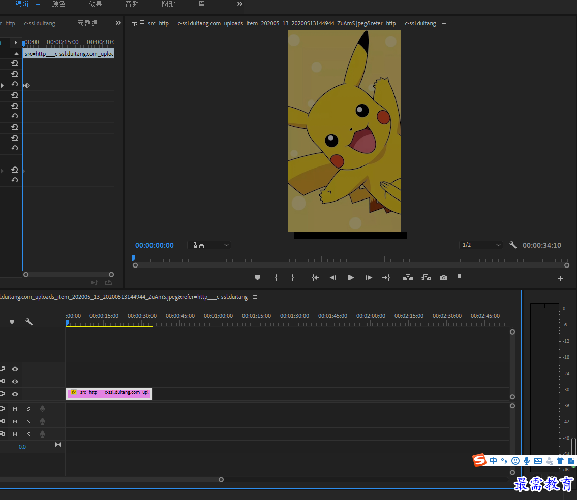Toggle effect controls timeline view arrow
Image resolution: width=577 pixels, height=500 pixels.
point(16,42)
